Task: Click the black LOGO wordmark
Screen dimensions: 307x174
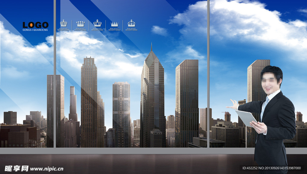Action: [35, 25]
